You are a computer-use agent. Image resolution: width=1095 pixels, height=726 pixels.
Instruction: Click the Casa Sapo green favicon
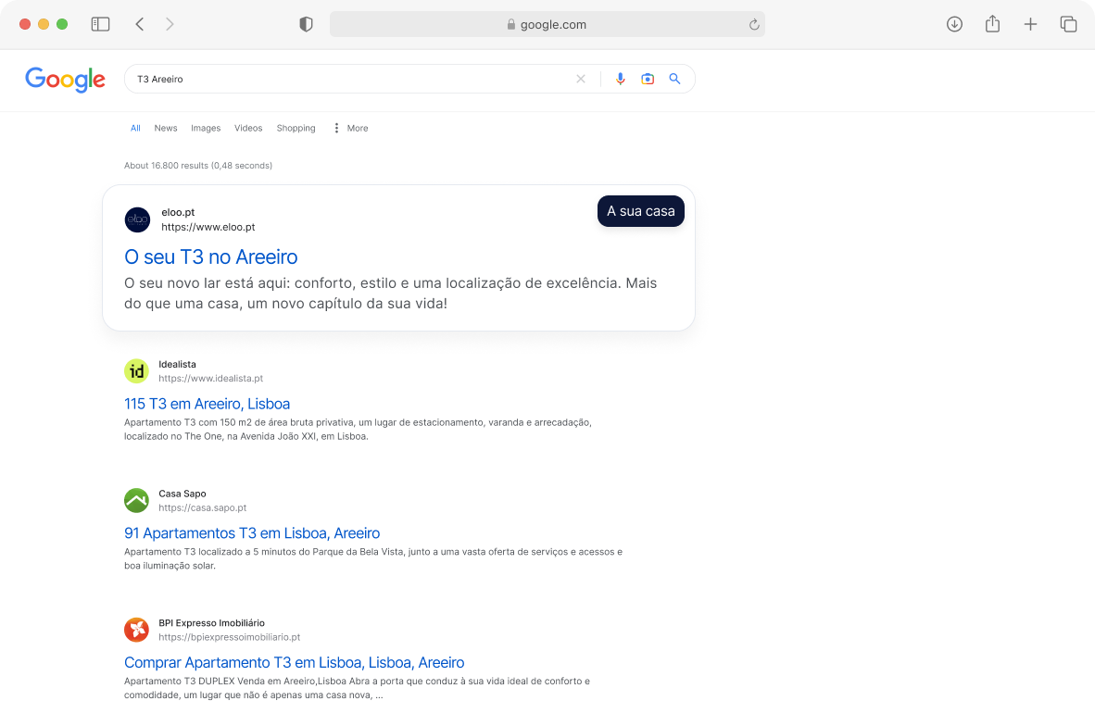tap(137, 500)
